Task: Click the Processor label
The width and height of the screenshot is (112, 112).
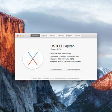Action: pyautogui.click(x=54, y=56)
